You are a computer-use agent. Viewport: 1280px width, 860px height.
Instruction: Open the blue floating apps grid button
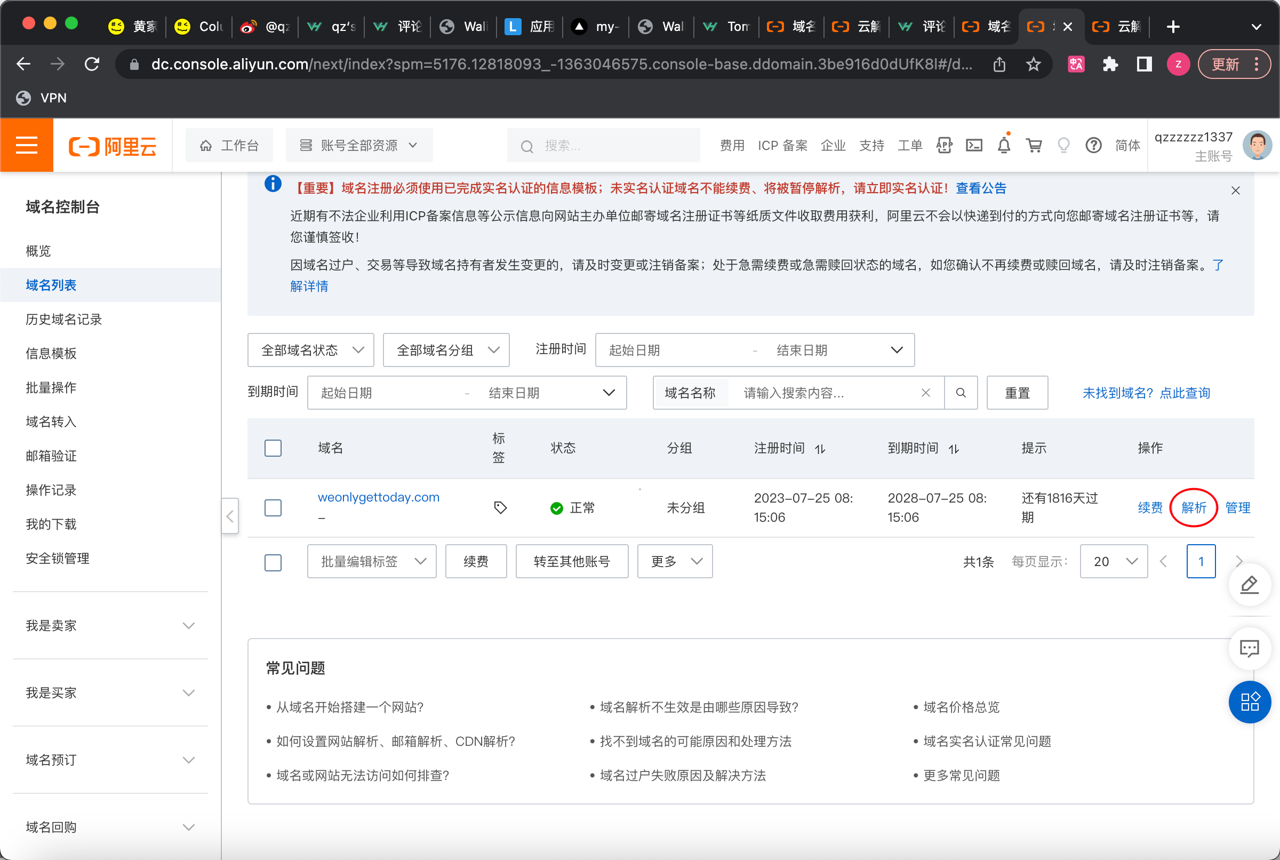tap(1249, 702)
